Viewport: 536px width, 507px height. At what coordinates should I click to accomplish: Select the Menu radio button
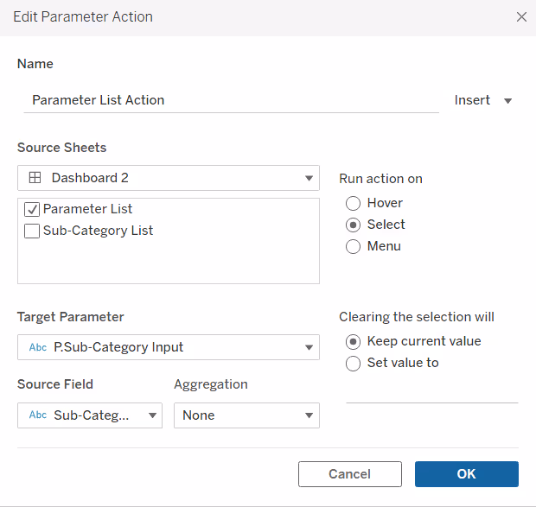[x=353, y=246]
